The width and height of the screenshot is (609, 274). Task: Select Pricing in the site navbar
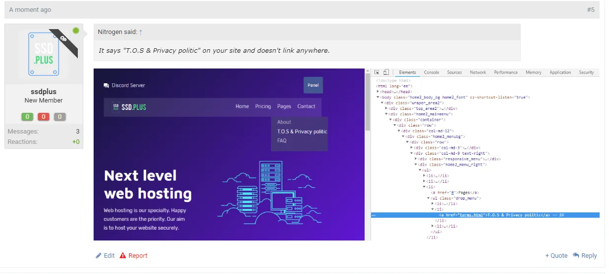click(x=263, y=106)
